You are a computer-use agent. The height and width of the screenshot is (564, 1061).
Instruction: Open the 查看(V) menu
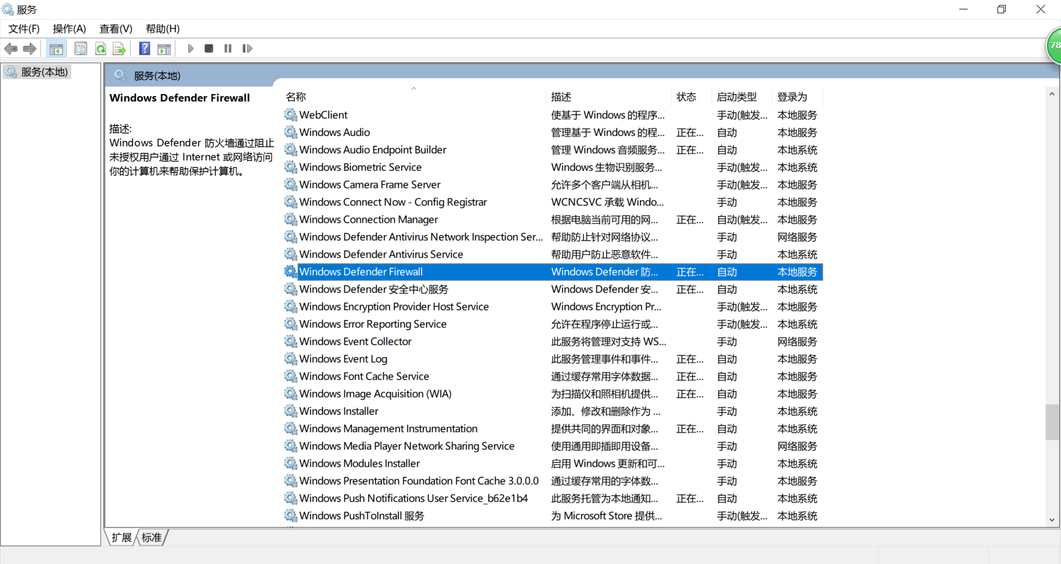115,29
